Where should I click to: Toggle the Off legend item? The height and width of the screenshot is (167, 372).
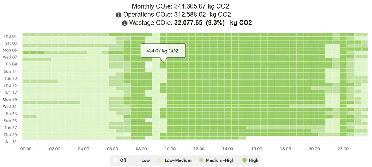[121, 160]
